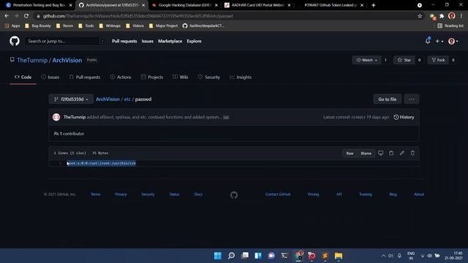Fork the ArchVision repository
Image resolution: width=468 pixels, height=263 pixels.
click(438, 60)
